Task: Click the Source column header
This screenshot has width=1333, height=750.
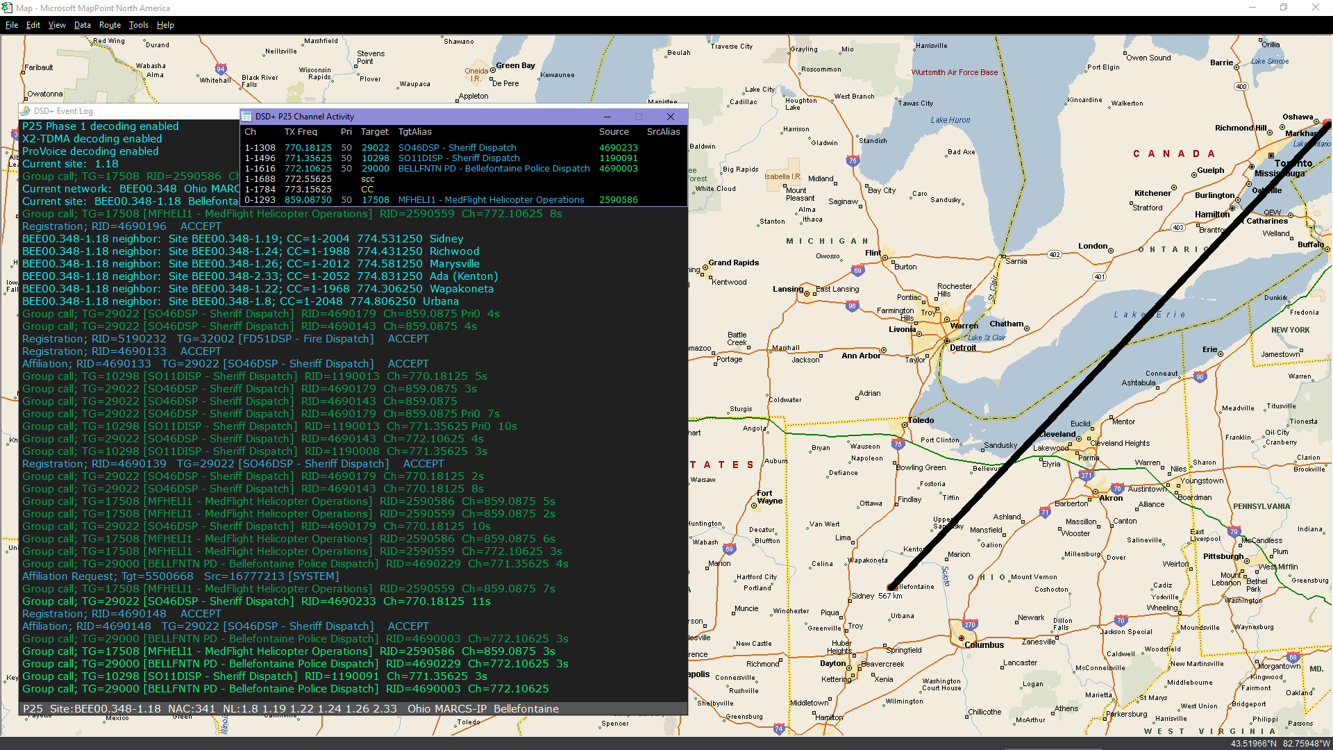Action: click(x=614, y=132)
